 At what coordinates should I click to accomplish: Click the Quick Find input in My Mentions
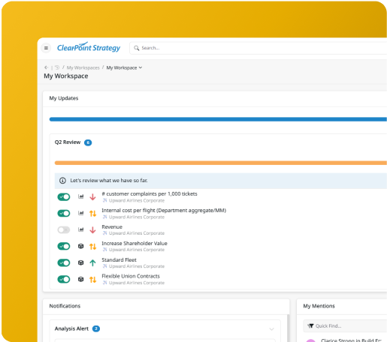pyautogui.click(x=346, y=325)
